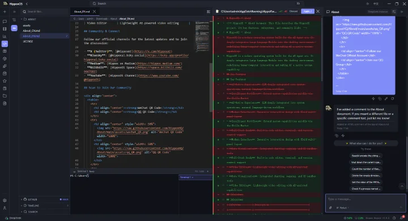Attach a file with the paperclip icon
This screenshot has width=408, height=221.
click(330, 208)
